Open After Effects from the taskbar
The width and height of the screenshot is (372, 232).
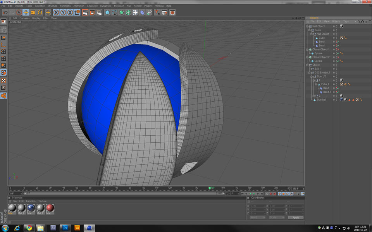(53, 228)
